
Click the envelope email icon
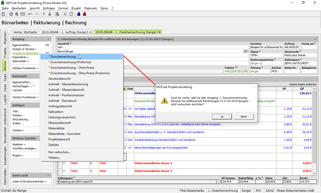coord(23,14)
